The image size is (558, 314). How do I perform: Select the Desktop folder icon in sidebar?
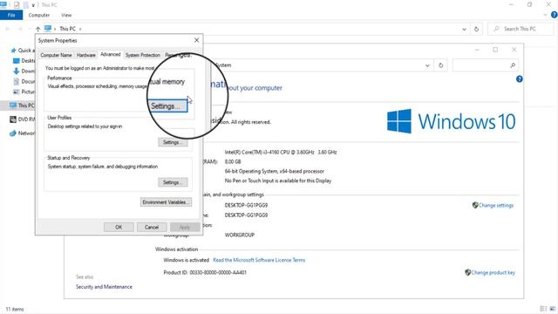[x=16, y=60]
